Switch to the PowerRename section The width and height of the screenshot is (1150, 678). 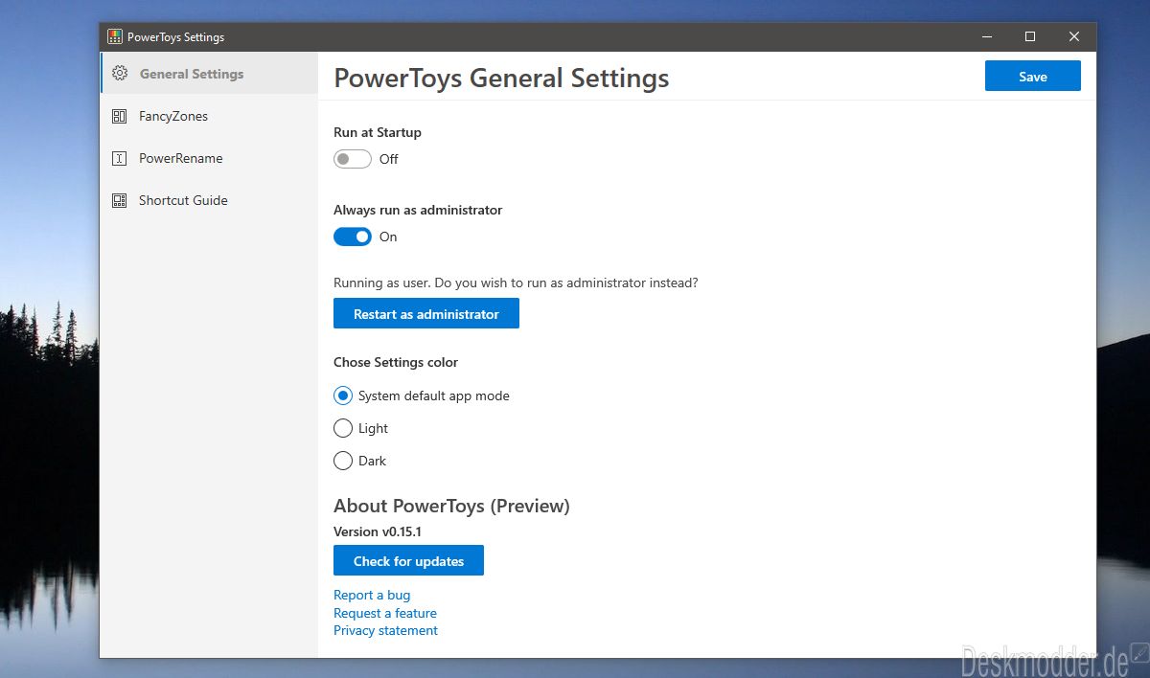tap(209, 158)
